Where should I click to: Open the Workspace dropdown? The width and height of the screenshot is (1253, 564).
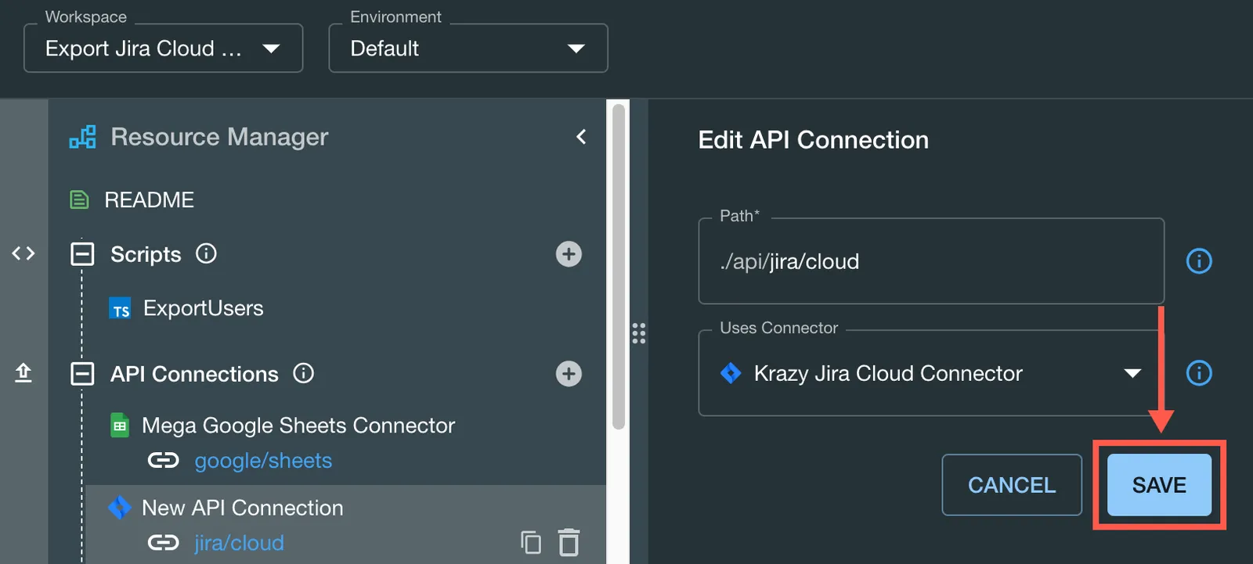(163, 48)
